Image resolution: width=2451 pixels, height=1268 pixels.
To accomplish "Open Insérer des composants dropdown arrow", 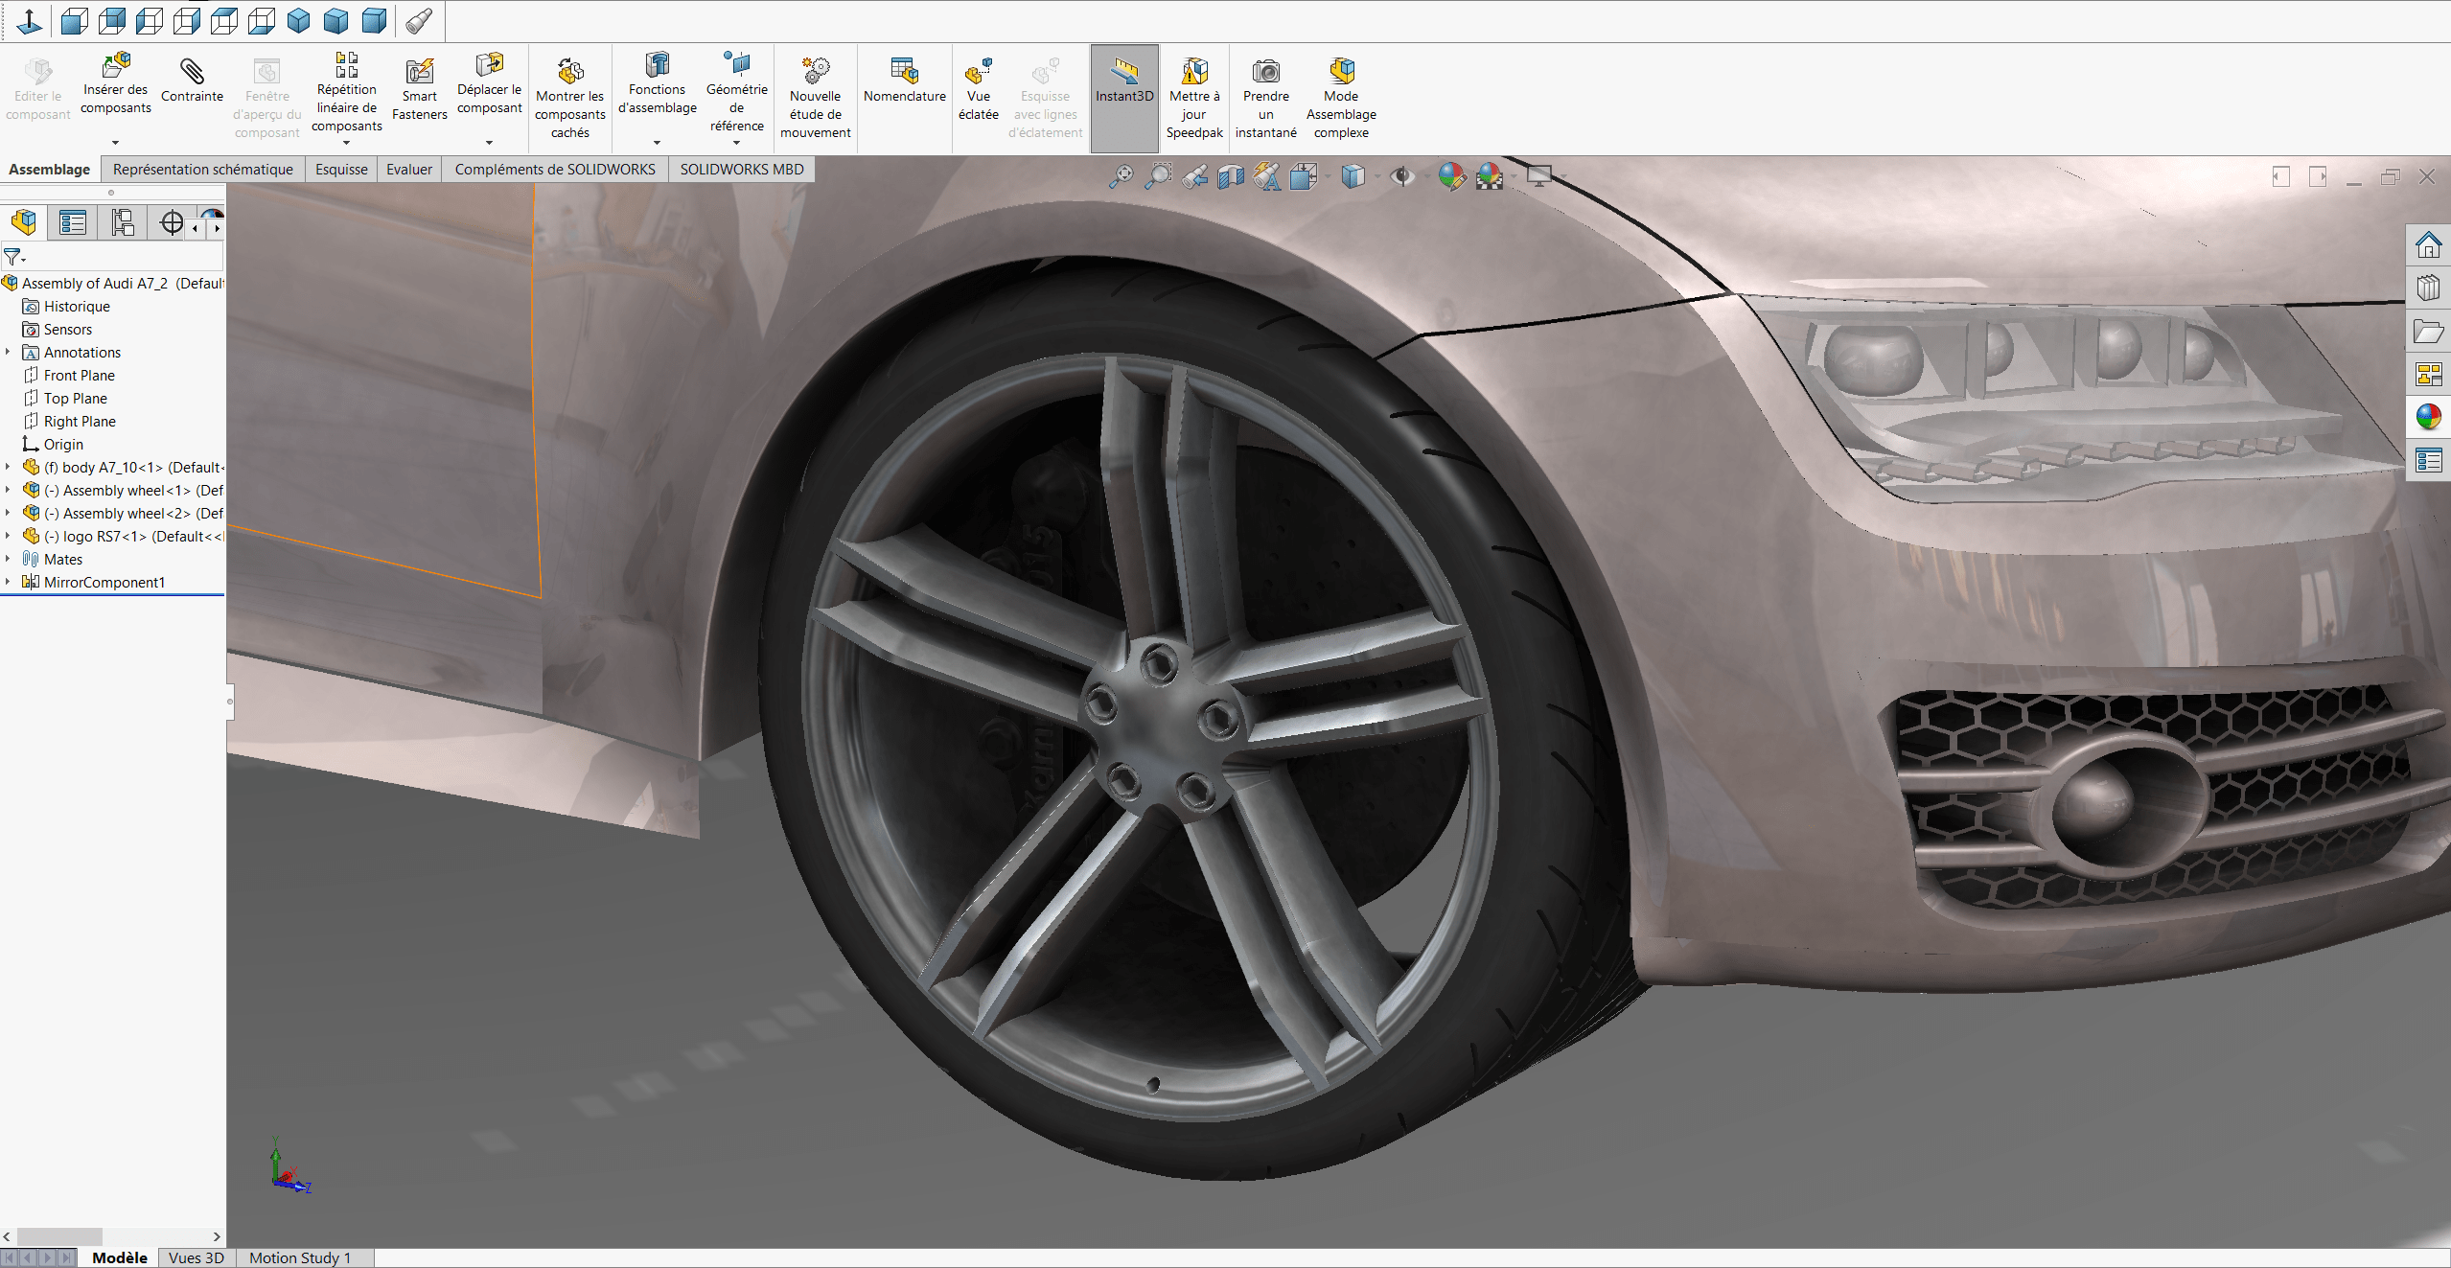I will coord(115,143).
